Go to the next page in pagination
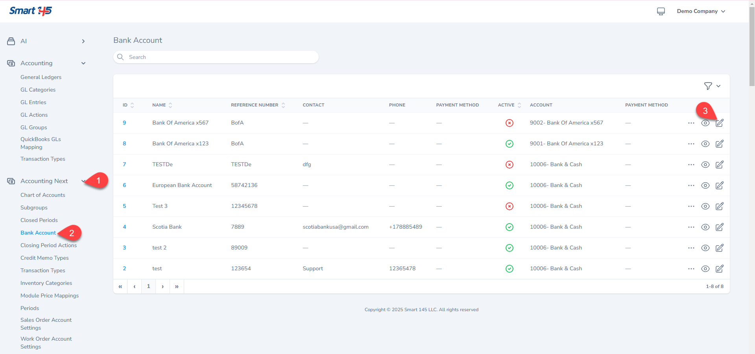Image resolution: width=755 pixels, height=354 pixels. pos(162,286)
